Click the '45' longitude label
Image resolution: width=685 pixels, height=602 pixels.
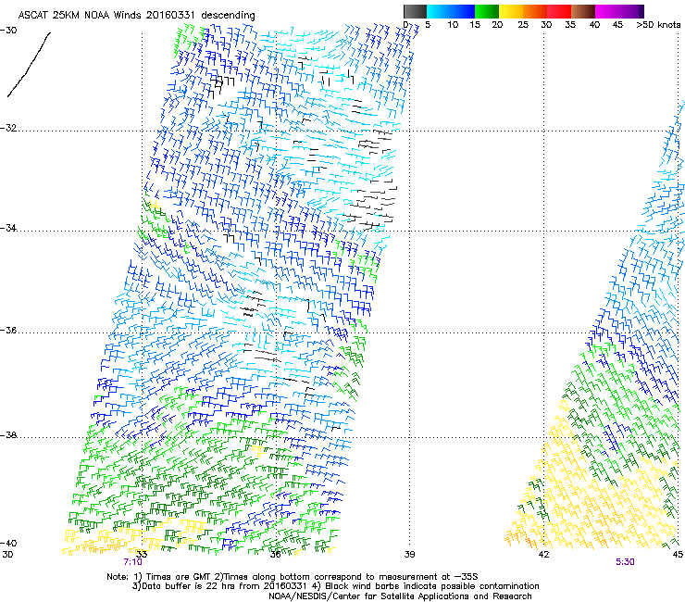[x=678, y=555]
